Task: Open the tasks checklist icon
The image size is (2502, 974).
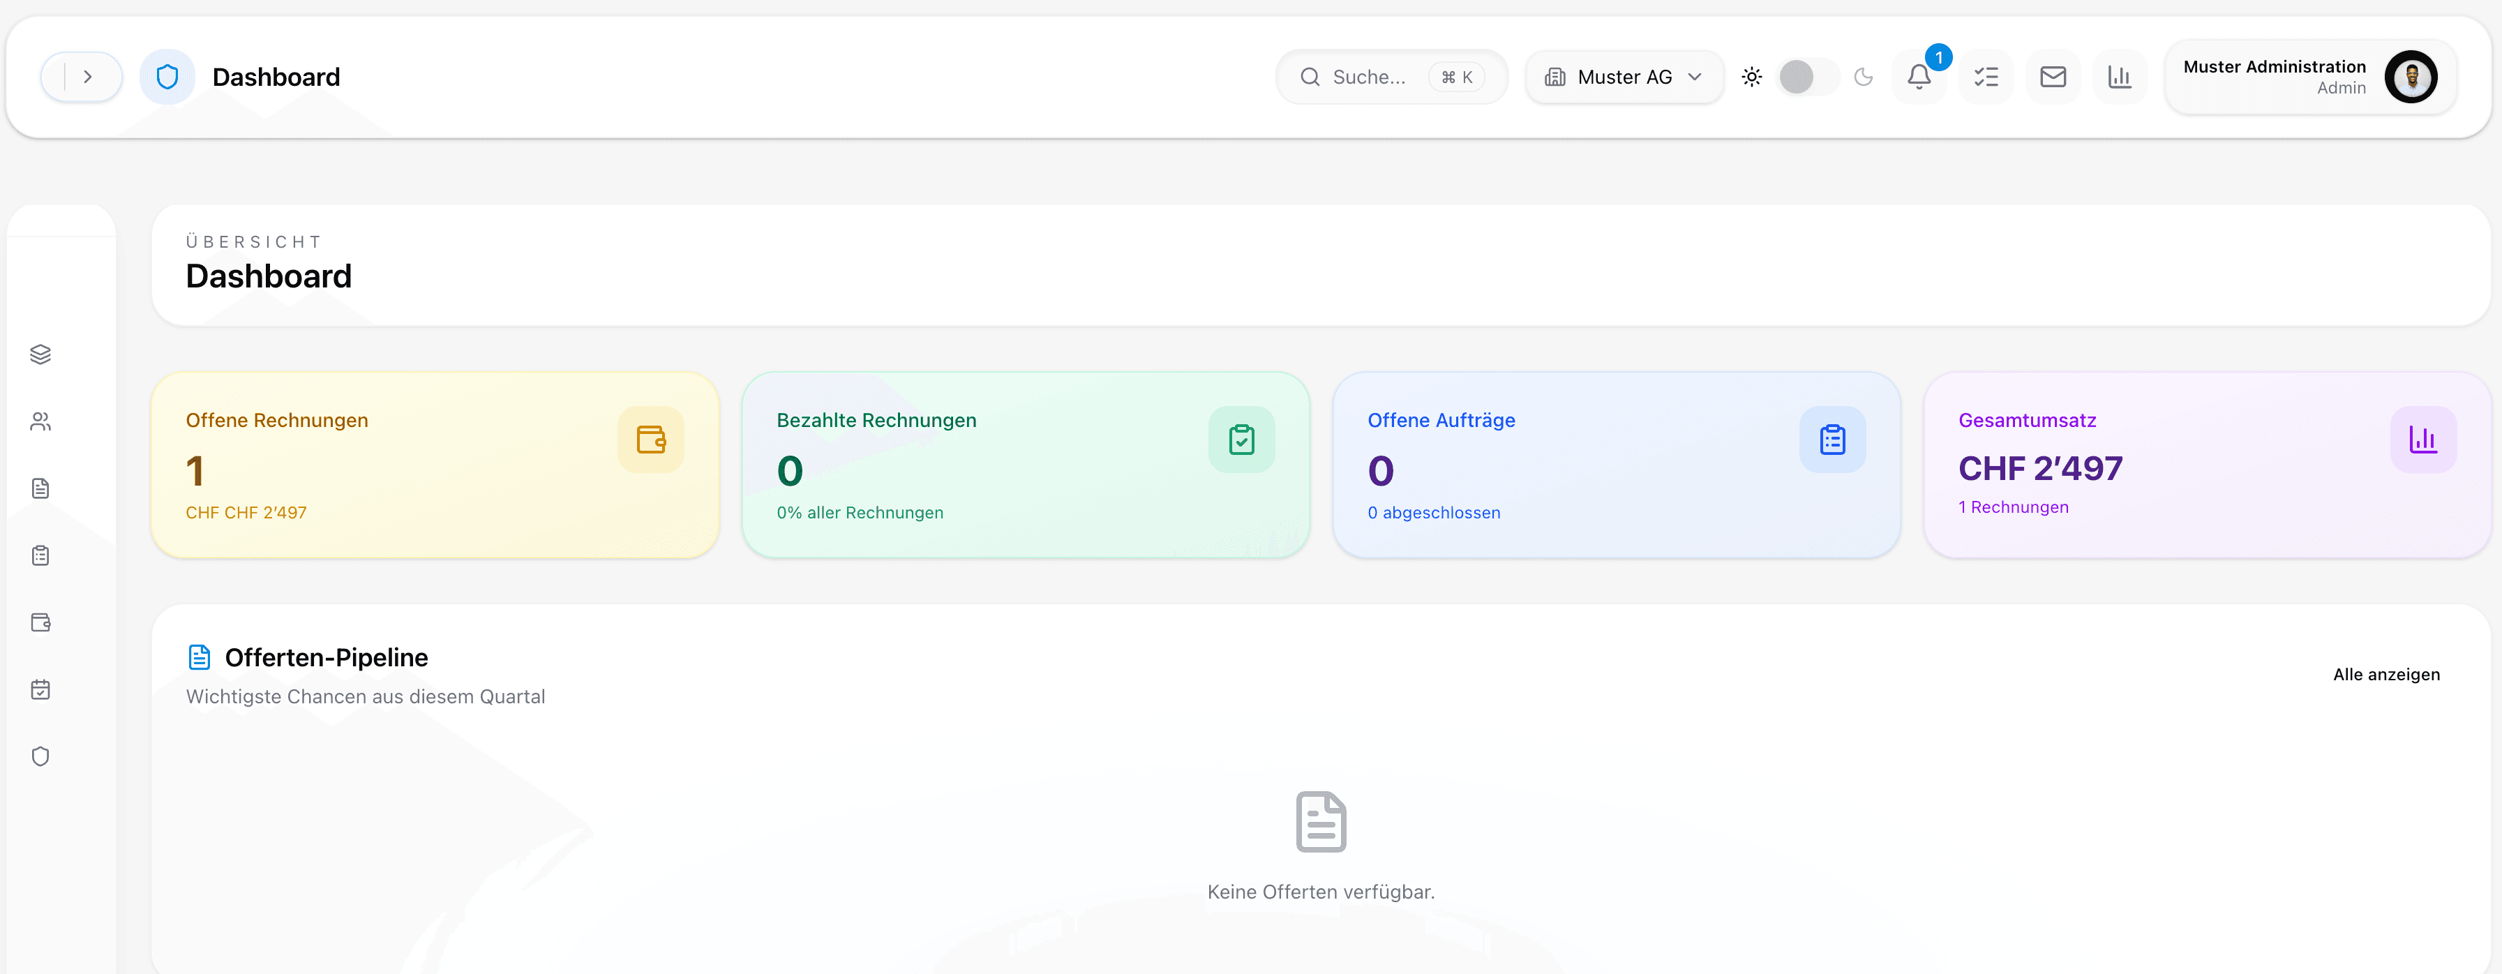Action: pyautogui.click(x=1985, y=77)
